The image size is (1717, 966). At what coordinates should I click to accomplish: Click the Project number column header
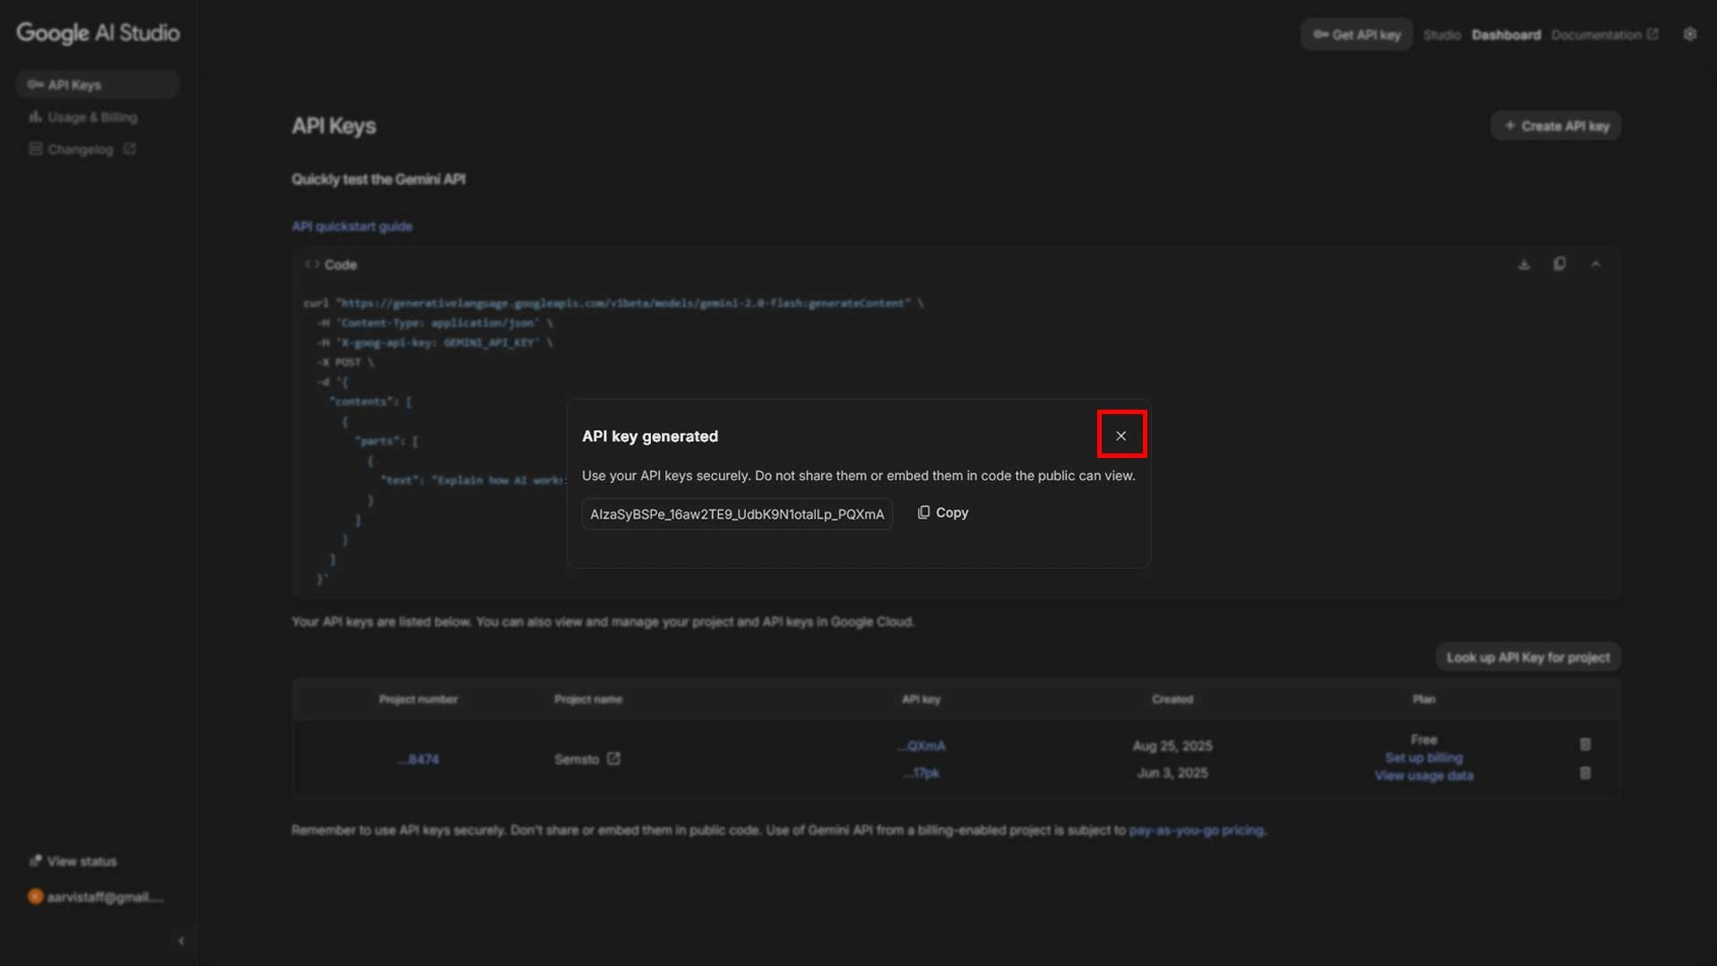(x=419, y=699)
